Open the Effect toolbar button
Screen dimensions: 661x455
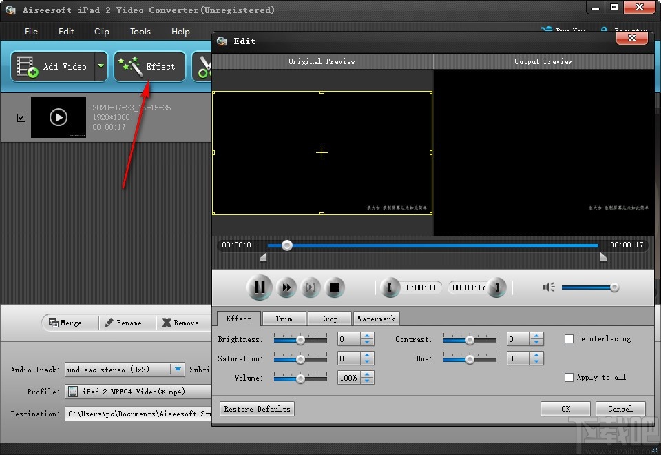pos(149,67)
